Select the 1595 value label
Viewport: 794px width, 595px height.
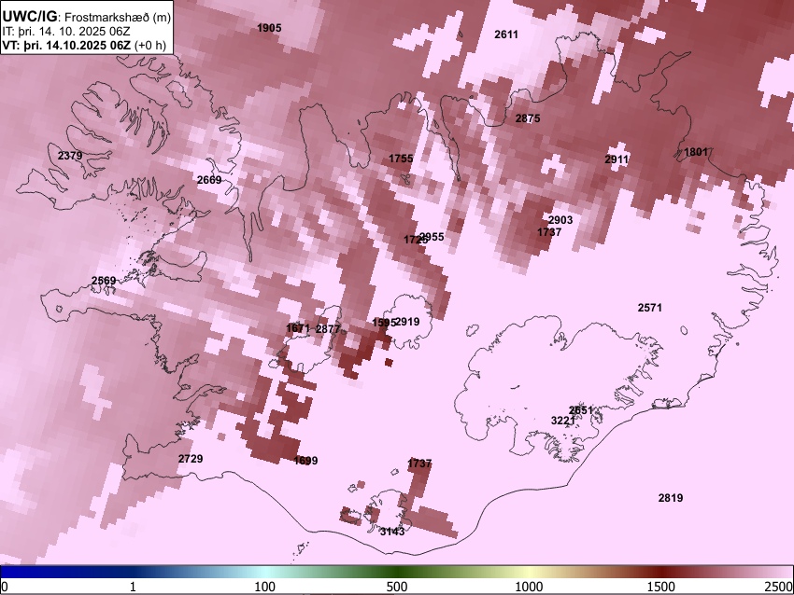[x=383, y=323]
